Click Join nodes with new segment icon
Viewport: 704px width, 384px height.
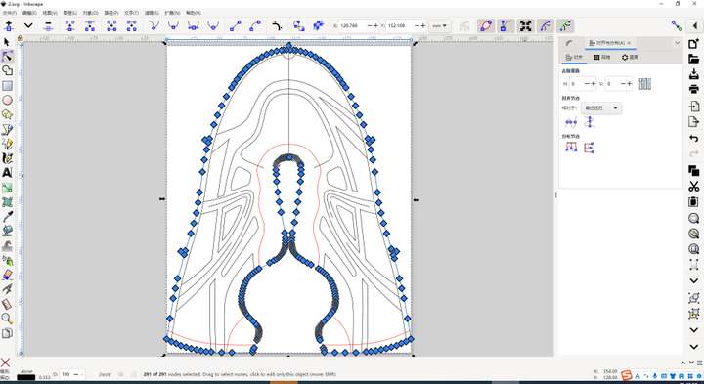click(111, 26)
